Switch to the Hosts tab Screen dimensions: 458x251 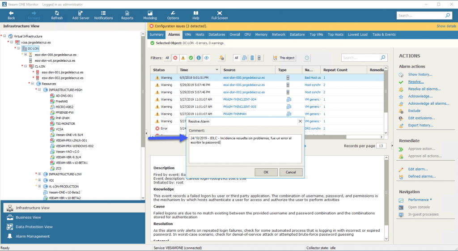(200, 34)
